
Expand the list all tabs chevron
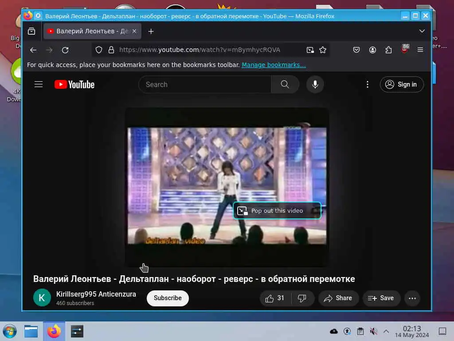coord(422,31)
